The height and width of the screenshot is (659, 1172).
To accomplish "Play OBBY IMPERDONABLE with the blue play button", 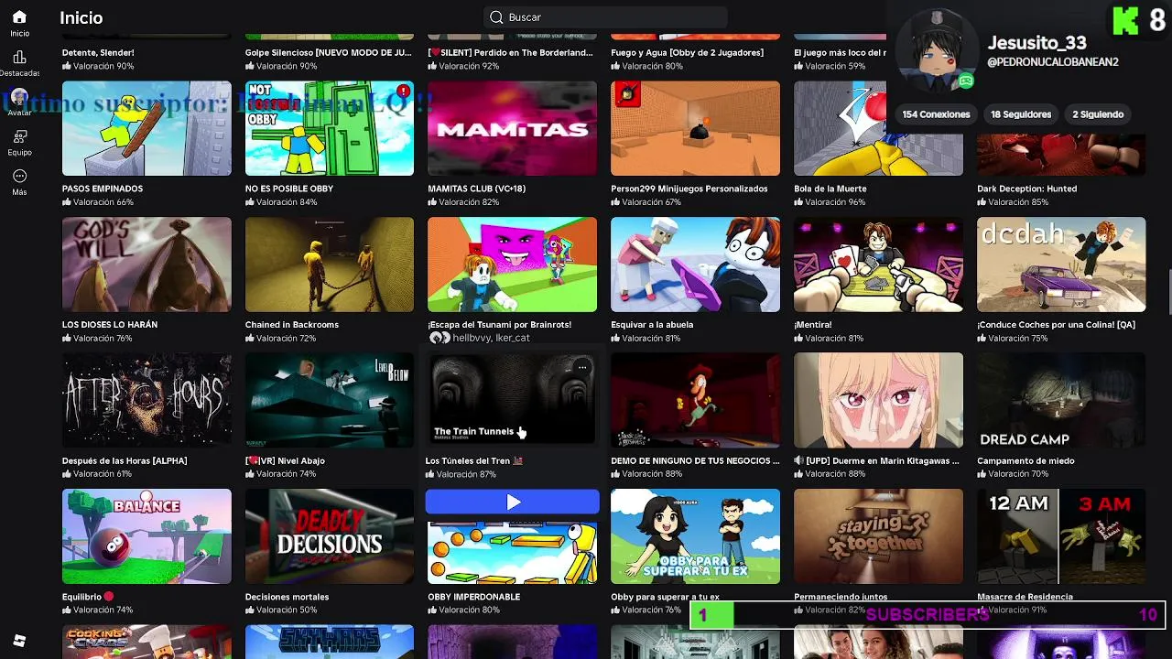I will coord(513,502).
